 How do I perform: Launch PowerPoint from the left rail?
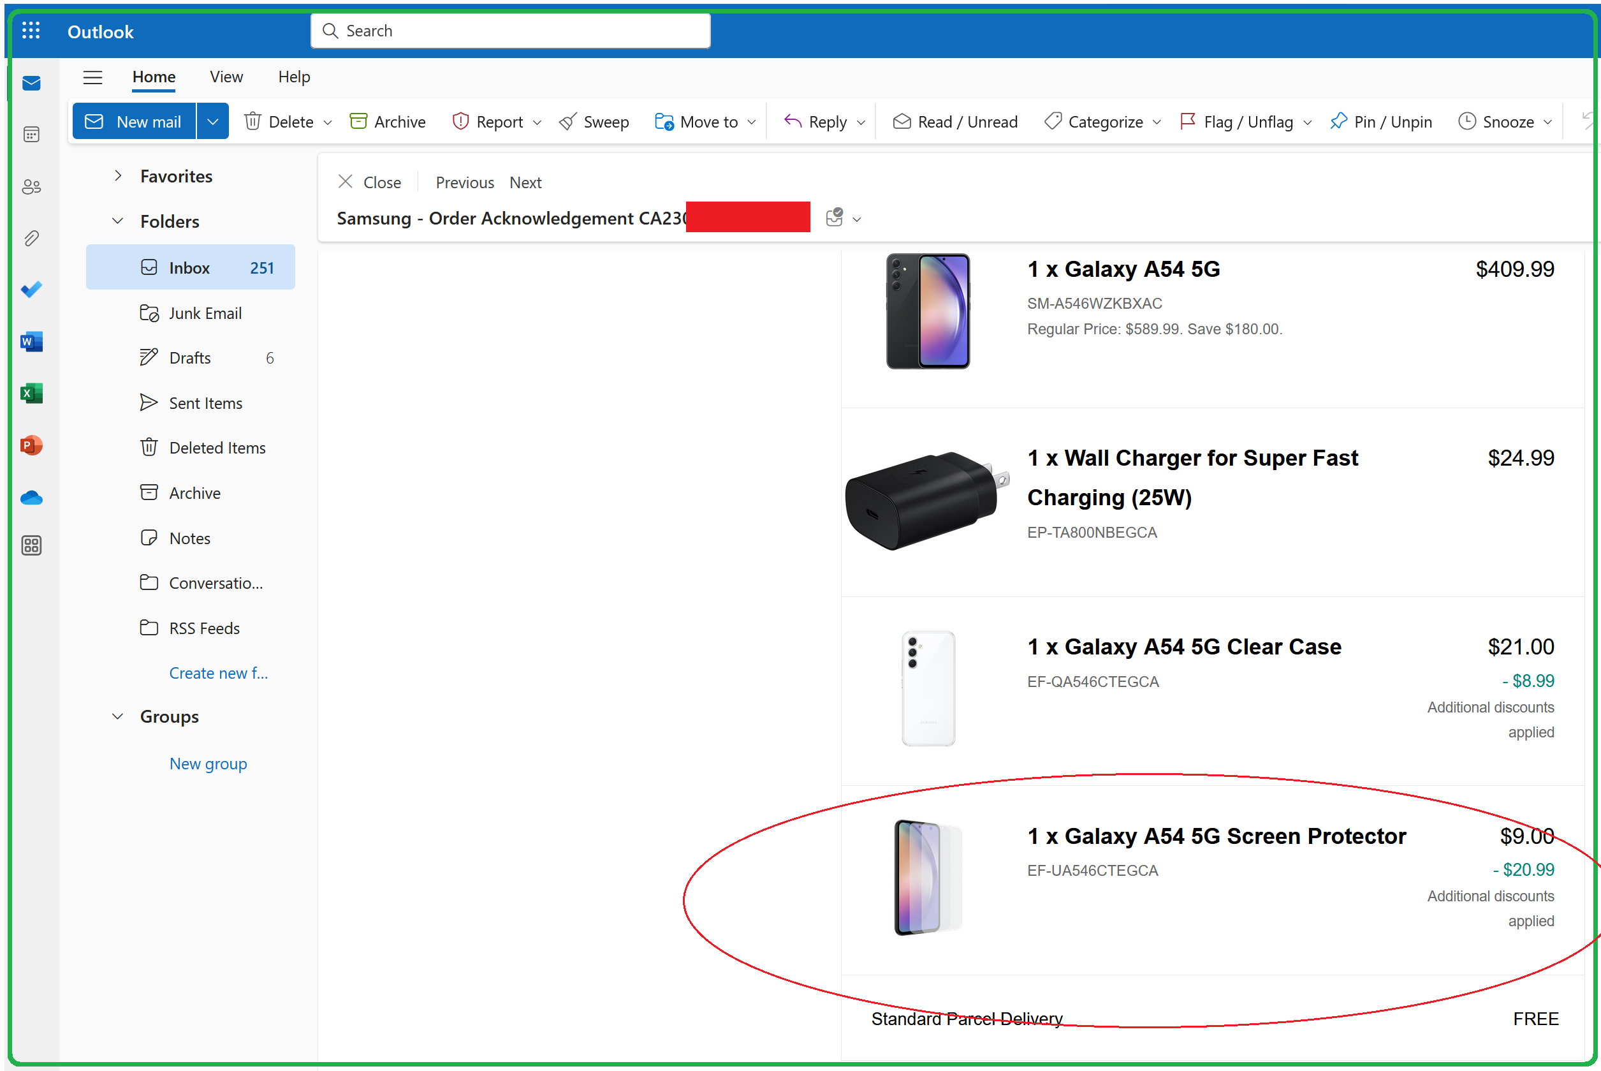(31, 445)
